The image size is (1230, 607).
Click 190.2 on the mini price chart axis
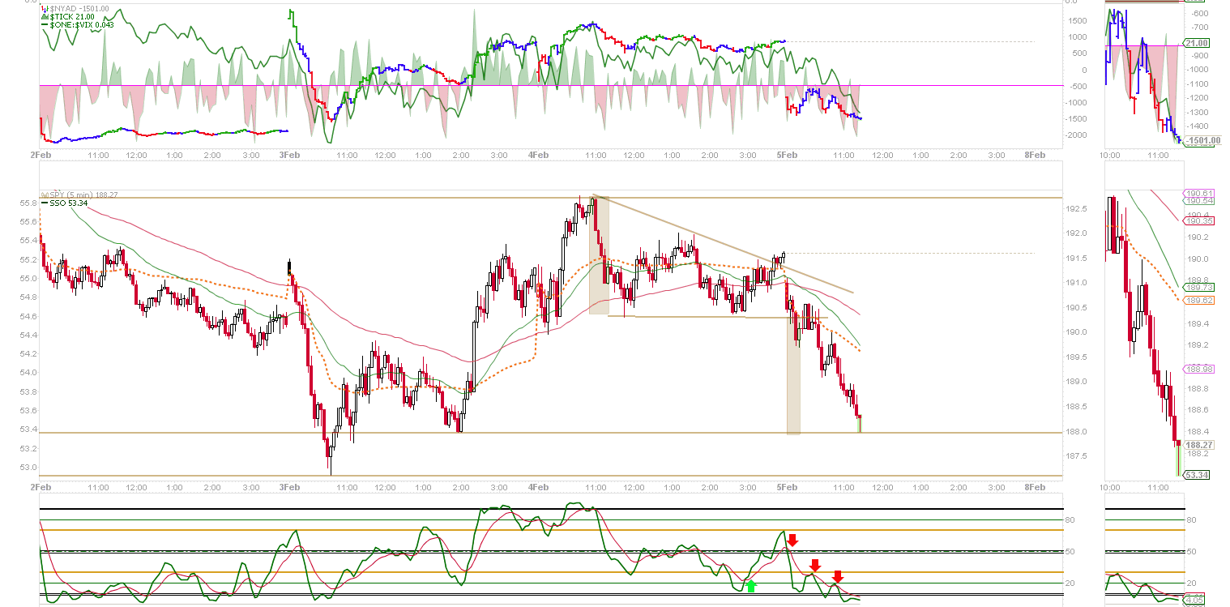pyautogui.click(x=1197, y=237)
